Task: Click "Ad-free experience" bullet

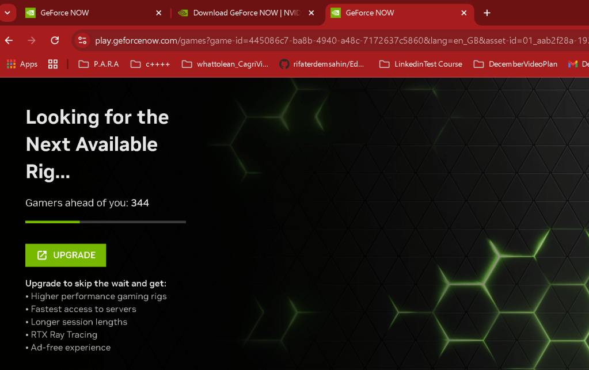Action: point(68,348)
